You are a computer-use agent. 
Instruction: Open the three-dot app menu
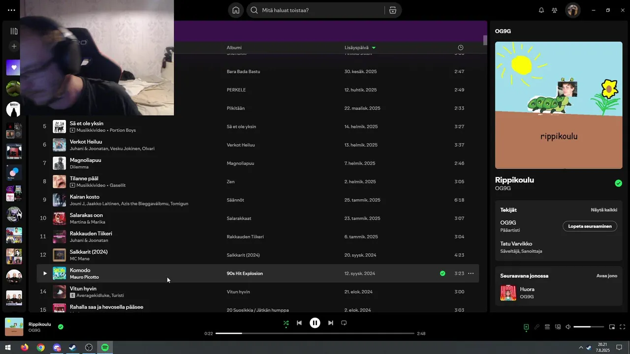click(12, 10)
